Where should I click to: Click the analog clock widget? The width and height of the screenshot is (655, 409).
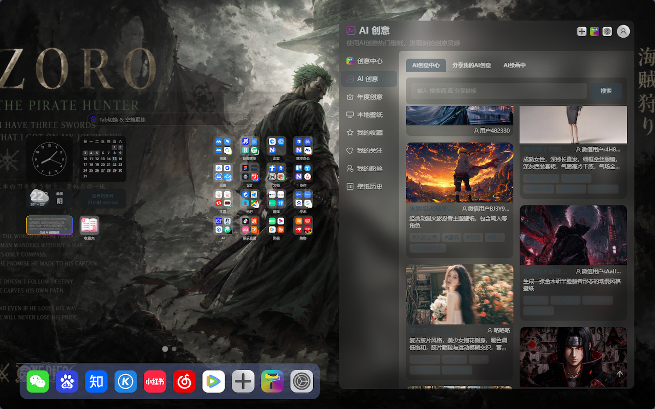click(x=50, y=159)
